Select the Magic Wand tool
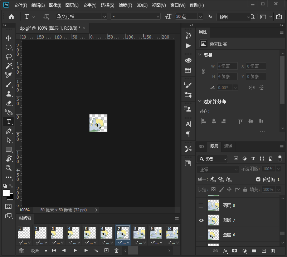 coord(9,66)
